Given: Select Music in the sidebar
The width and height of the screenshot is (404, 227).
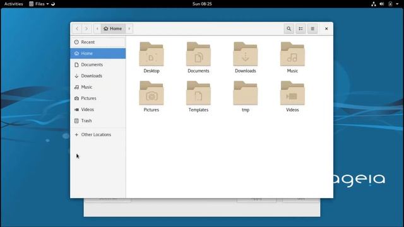Looking at the screenshot, I should coord(98,87).
